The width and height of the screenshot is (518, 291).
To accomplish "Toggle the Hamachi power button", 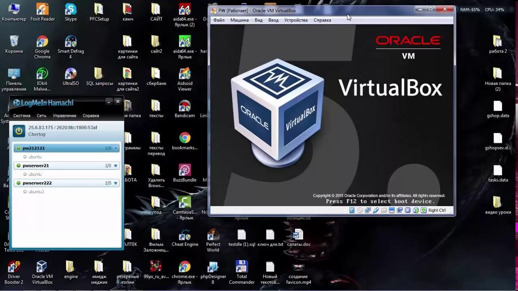I will 19,131.
